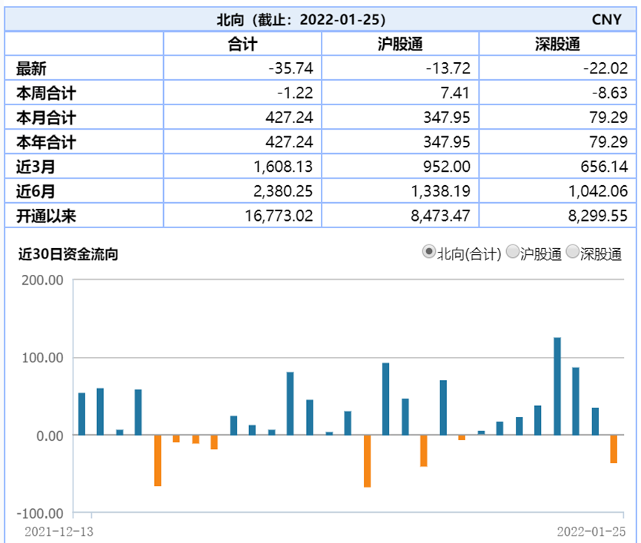
Task: Click the 0.00 y-axis label
Action: tap(50, 436)
